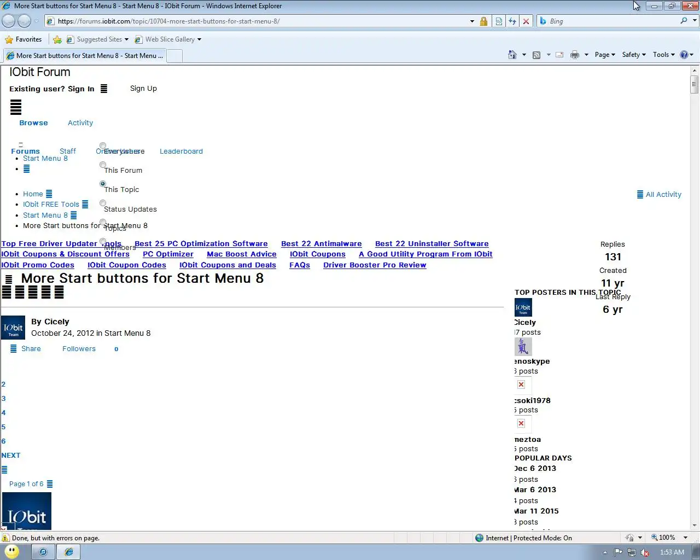The width and height of the screenshot is (700, 560).
Task: Expand the Suggested Sites dropdown
Action: 126,39
